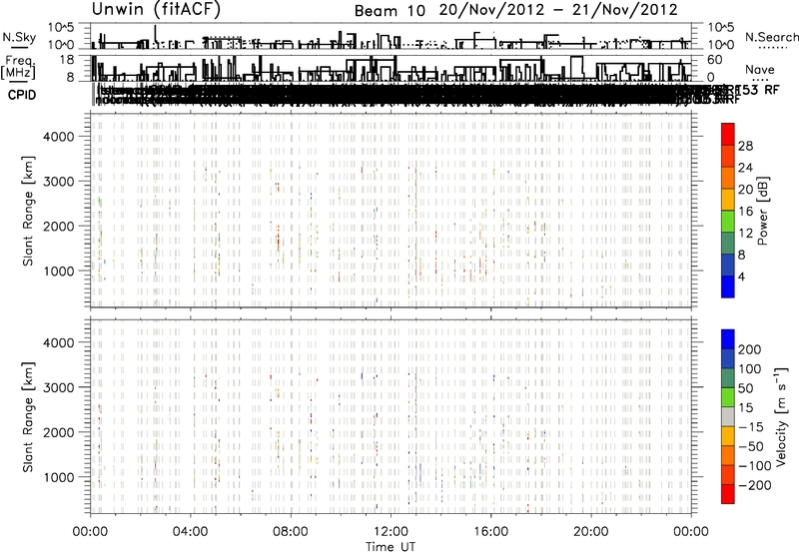Click the date range "20/Nov/2012 - 21/Nov/2012"
This screenshot has height=553, width=799.
[558, 10]
